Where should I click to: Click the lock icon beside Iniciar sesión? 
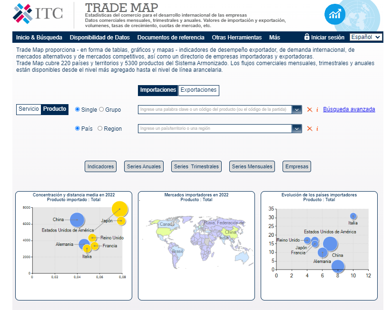point(307,37)
